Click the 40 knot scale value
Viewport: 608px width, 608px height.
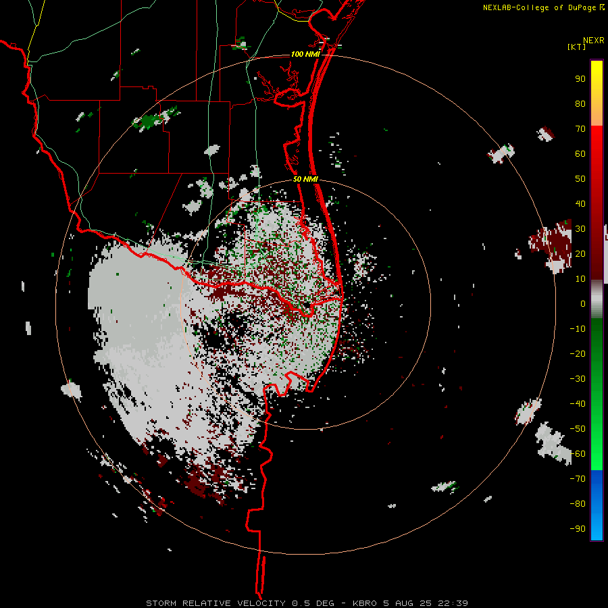click(580, 203)
